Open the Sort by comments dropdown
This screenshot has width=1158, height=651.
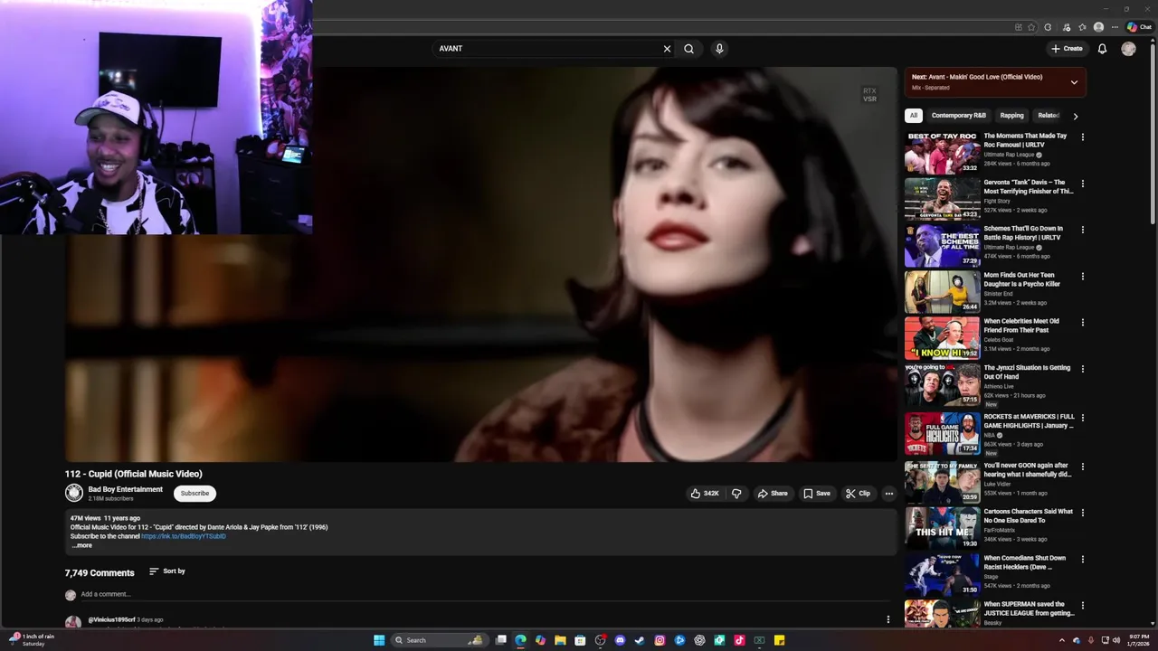pos(167,571)
